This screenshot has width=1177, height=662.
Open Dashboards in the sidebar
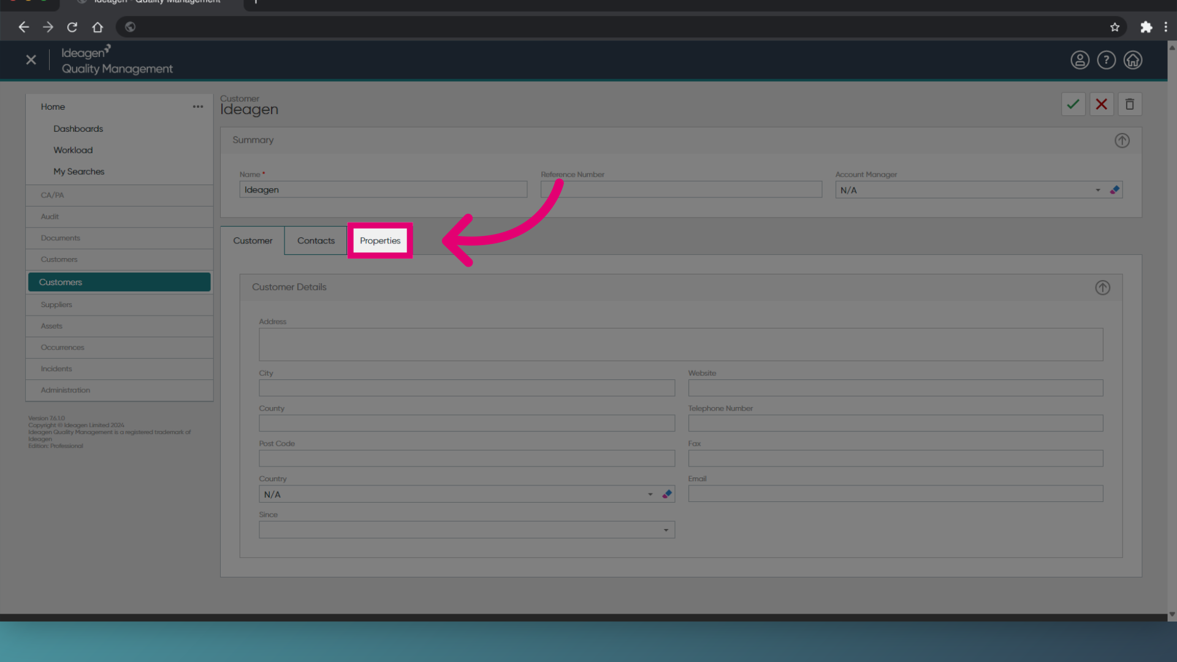pyautogui.click(x=78, y=129)
